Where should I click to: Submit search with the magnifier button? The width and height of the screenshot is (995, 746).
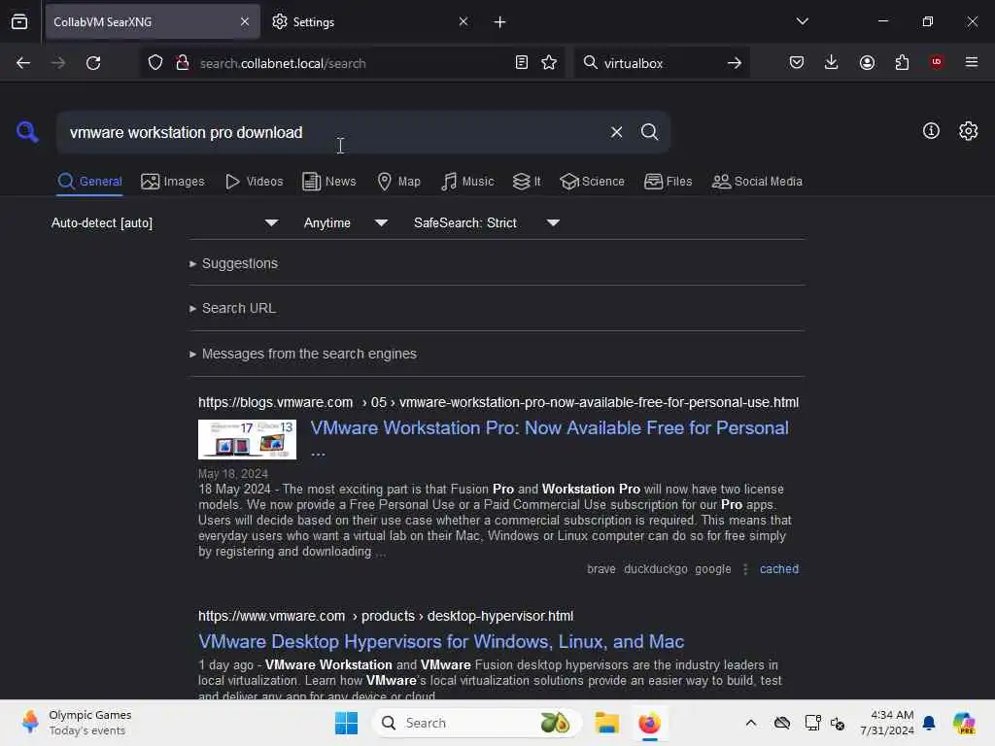(x=649, y=132)
